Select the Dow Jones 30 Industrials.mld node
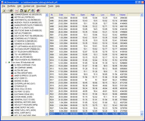 [x=23, y=62]
